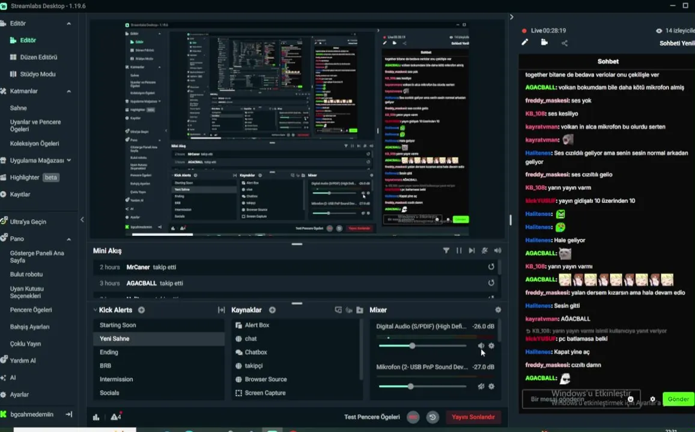Image resolution: width=695 pixels, height=432 pixels.
Task: Click the stream preview thumbnail
Action: [x=297, y=128]
